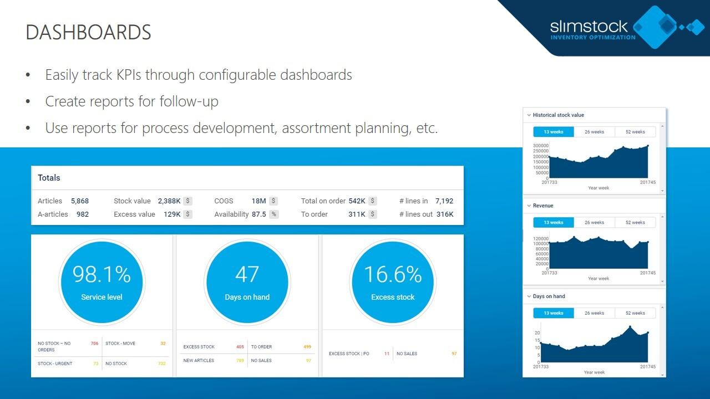Image resolution: width=710 pixels, height=399 pixels.
Task: Collapse the Days on hand chart panel
Action: click(528, 296)
